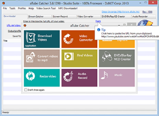Open the Tools menu
Screen dimensions: 159x116
pyautogui.click(x=12, y=8)
